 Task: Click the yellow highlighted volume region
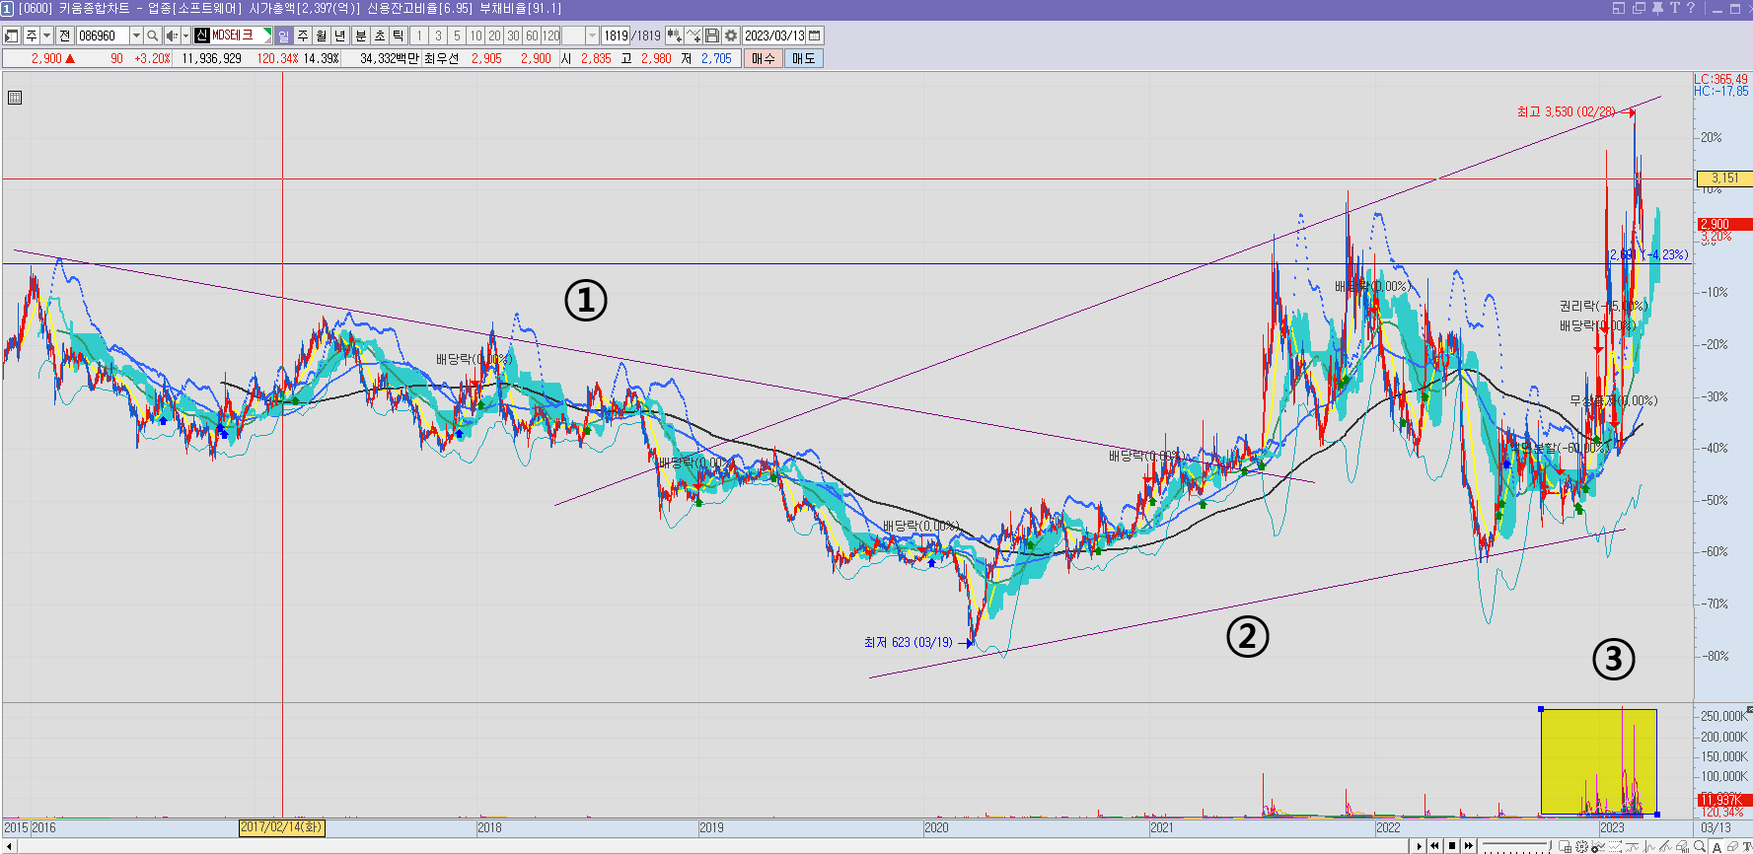click(x=1599, y=761)
